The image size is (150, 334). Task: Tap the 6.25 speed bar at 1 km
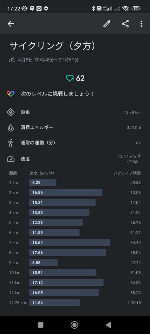[43, 182]
